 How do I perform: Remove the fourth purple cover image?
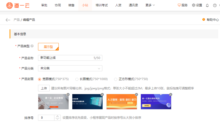tap(171, 94)
